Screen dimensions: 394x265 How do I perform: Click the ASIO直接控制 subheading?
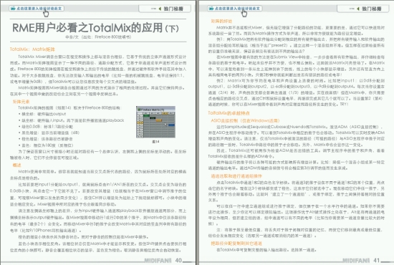tap(245, 120)
